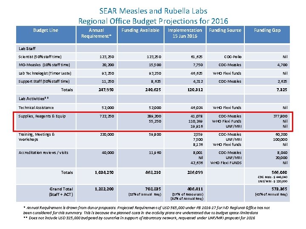Select the MO-Measles annual requirement '20,200'
This screenshot has height=229, width=306.
[x=108, y=65]
